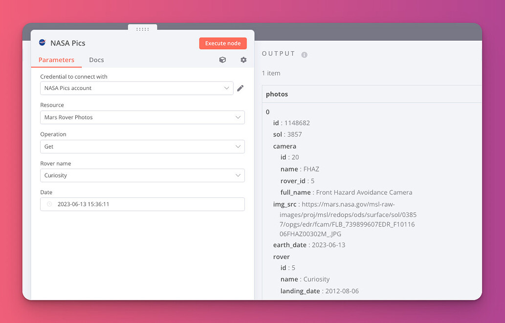Screen dimensions: 505x323
Task: Collapse the camera section in the output
Action: [x=285, y=146]
